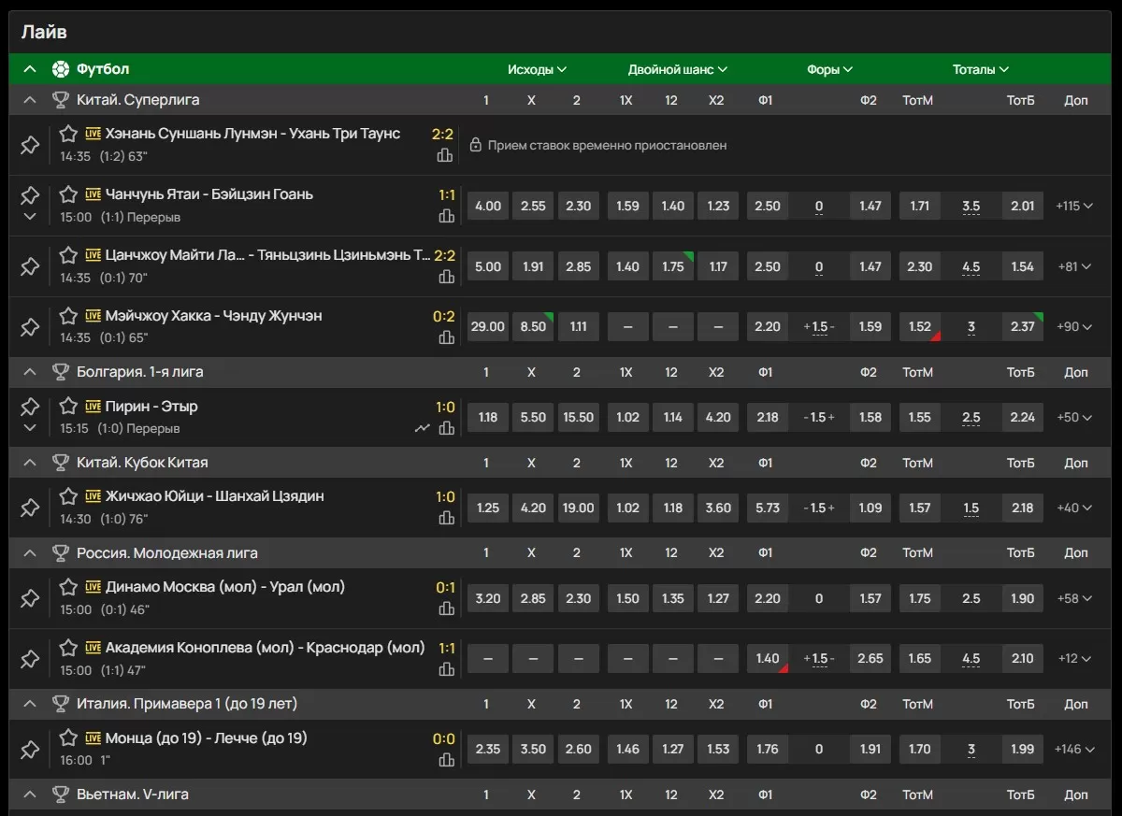The image size is (1122, 816).
Task: Collapse the Футбол sport section
Action: (30, 69)
